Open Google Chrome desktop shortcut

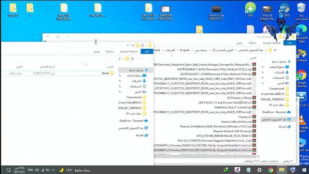click(301, 78)
